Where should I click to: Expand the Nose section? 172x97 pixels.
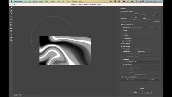(123, 33)
